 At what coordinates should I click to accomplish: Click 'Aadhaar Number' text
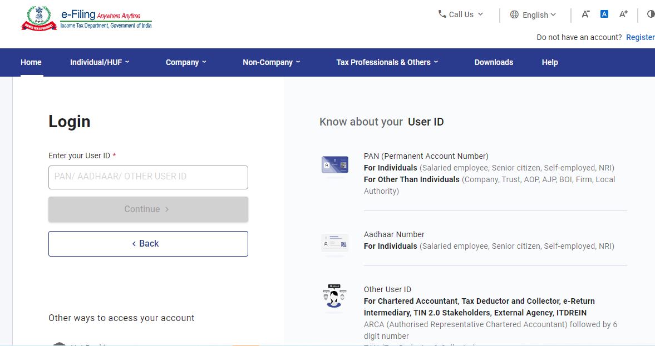394,234
